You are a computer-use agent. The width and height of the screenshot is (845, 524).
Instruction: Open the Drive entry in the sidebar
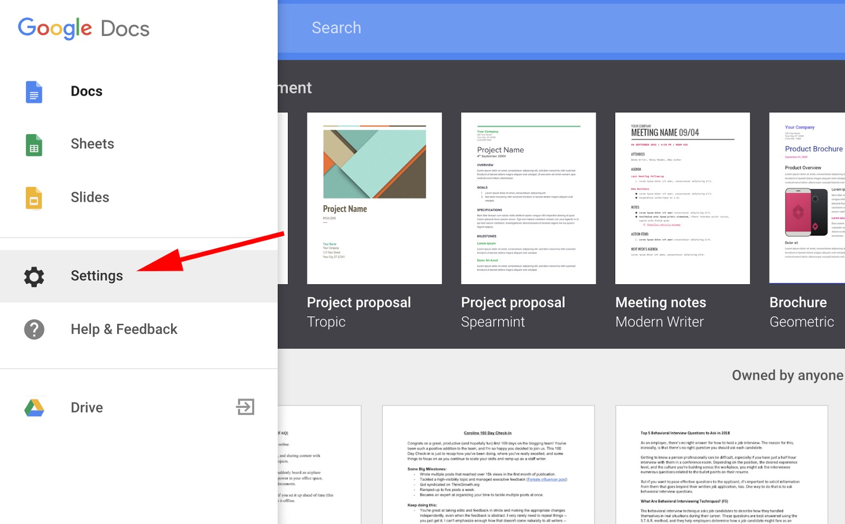click(x=87, y=407)
